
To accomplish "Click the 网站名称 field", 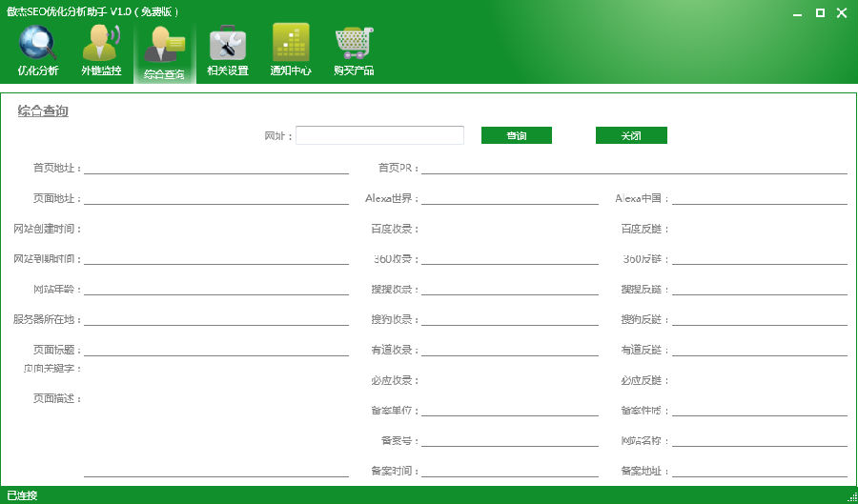I will (x=760, y=440).
